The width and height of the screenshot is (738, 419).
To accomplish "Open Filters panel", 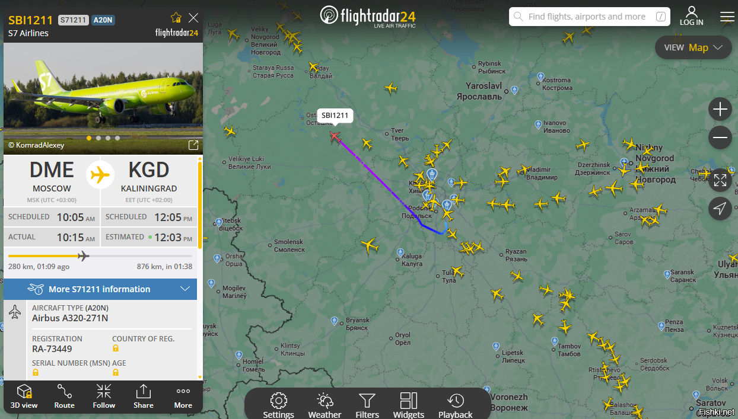I will point(367,405).
